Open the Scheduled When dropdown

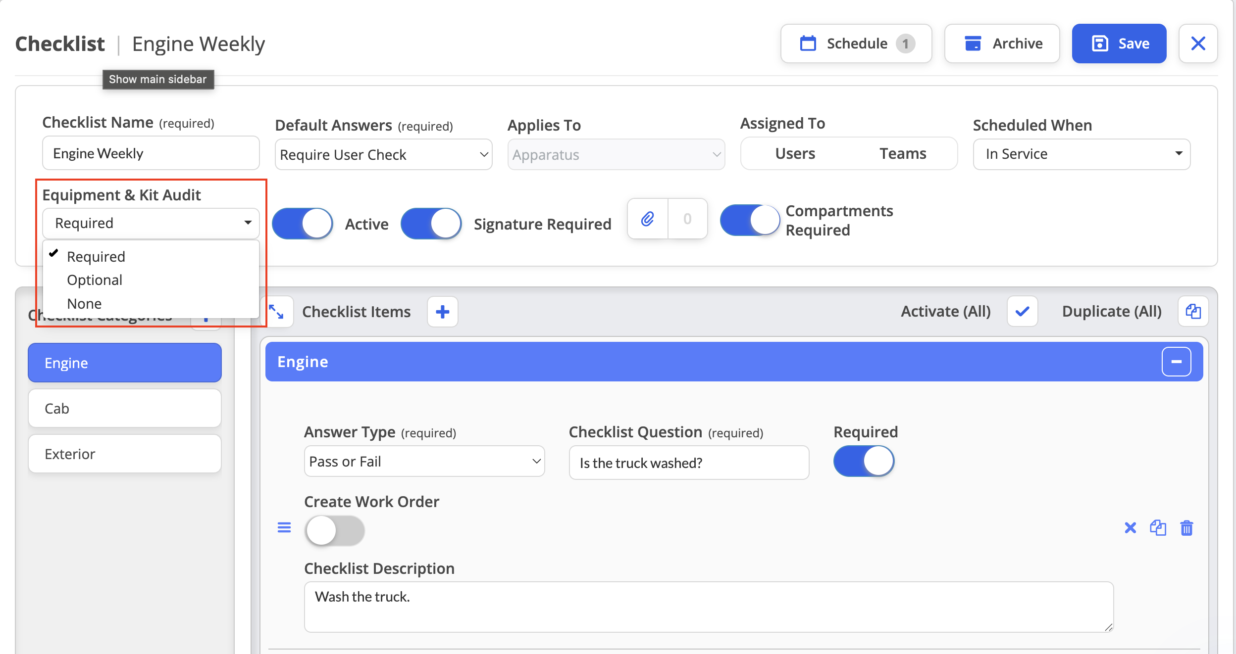coord(1082,154)
